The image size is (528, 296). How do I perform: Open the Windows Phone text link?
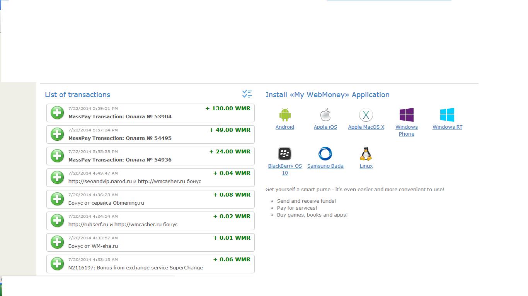(x=406, y=131)
